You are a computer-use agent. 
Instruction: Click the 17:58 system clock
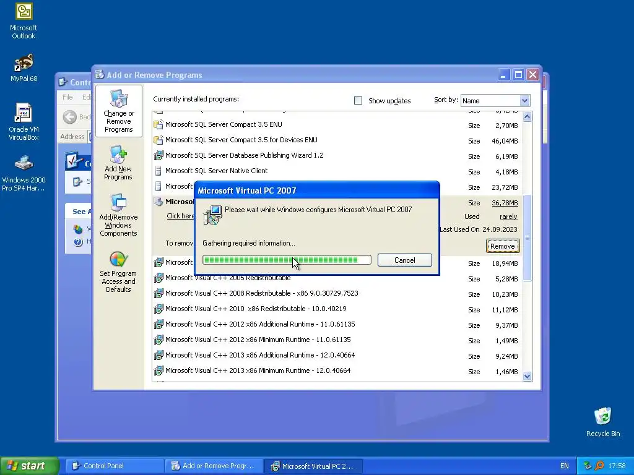click(617, 466)
